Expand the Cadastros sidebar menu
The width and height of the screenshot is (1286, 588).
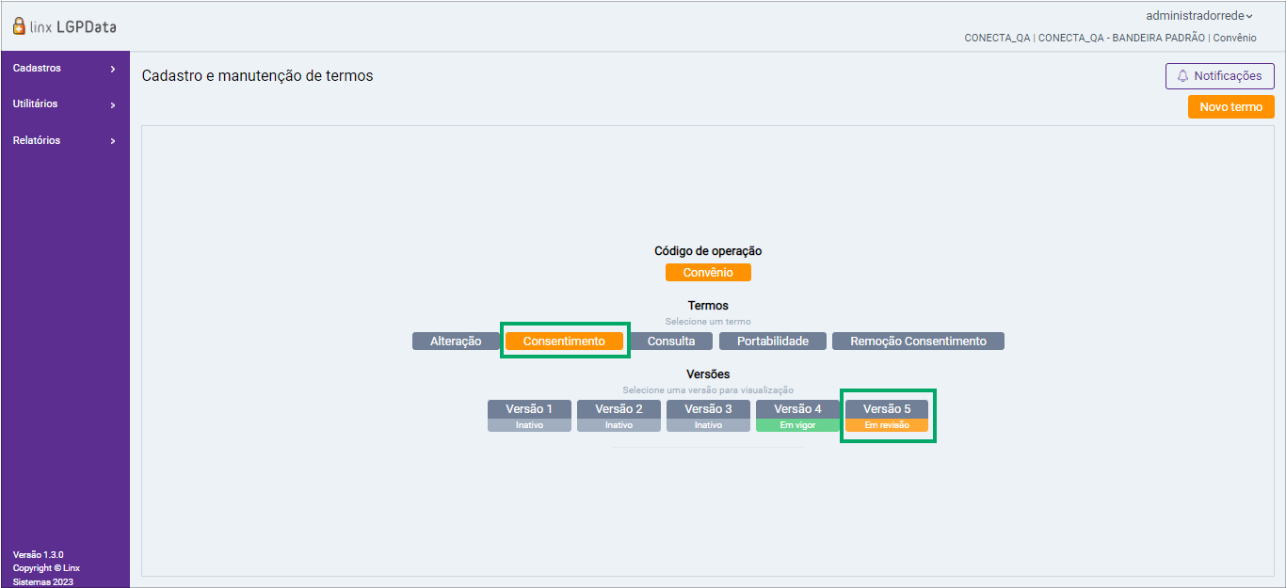tap(65, 69)
